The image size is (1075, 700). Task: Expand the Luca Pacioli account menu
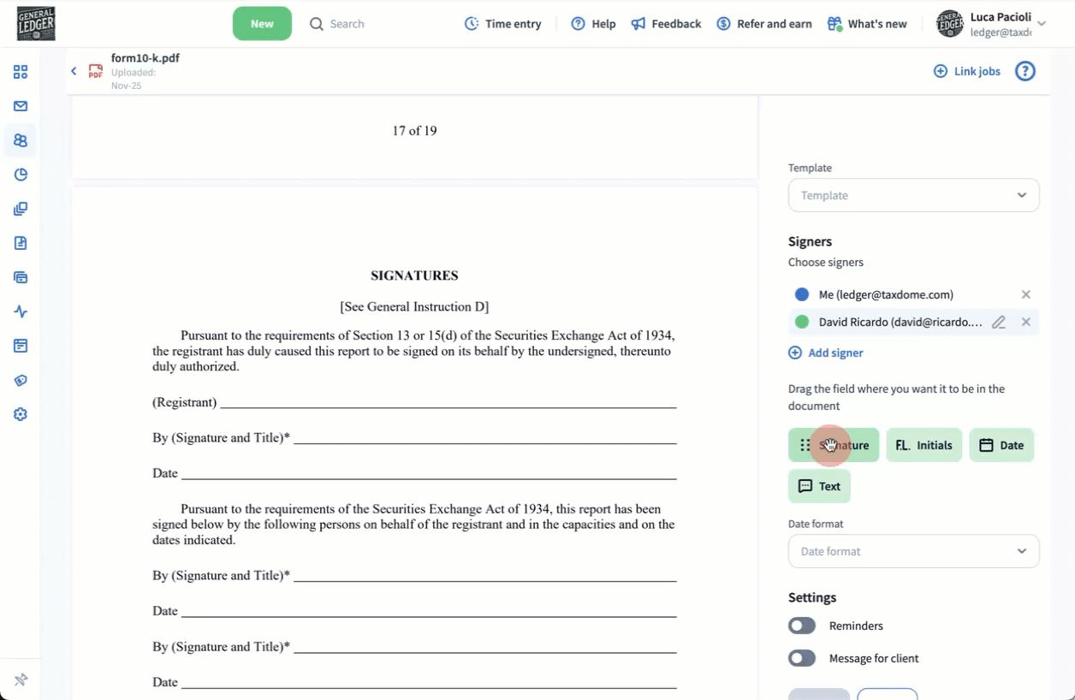click(x=1041, y=24)
